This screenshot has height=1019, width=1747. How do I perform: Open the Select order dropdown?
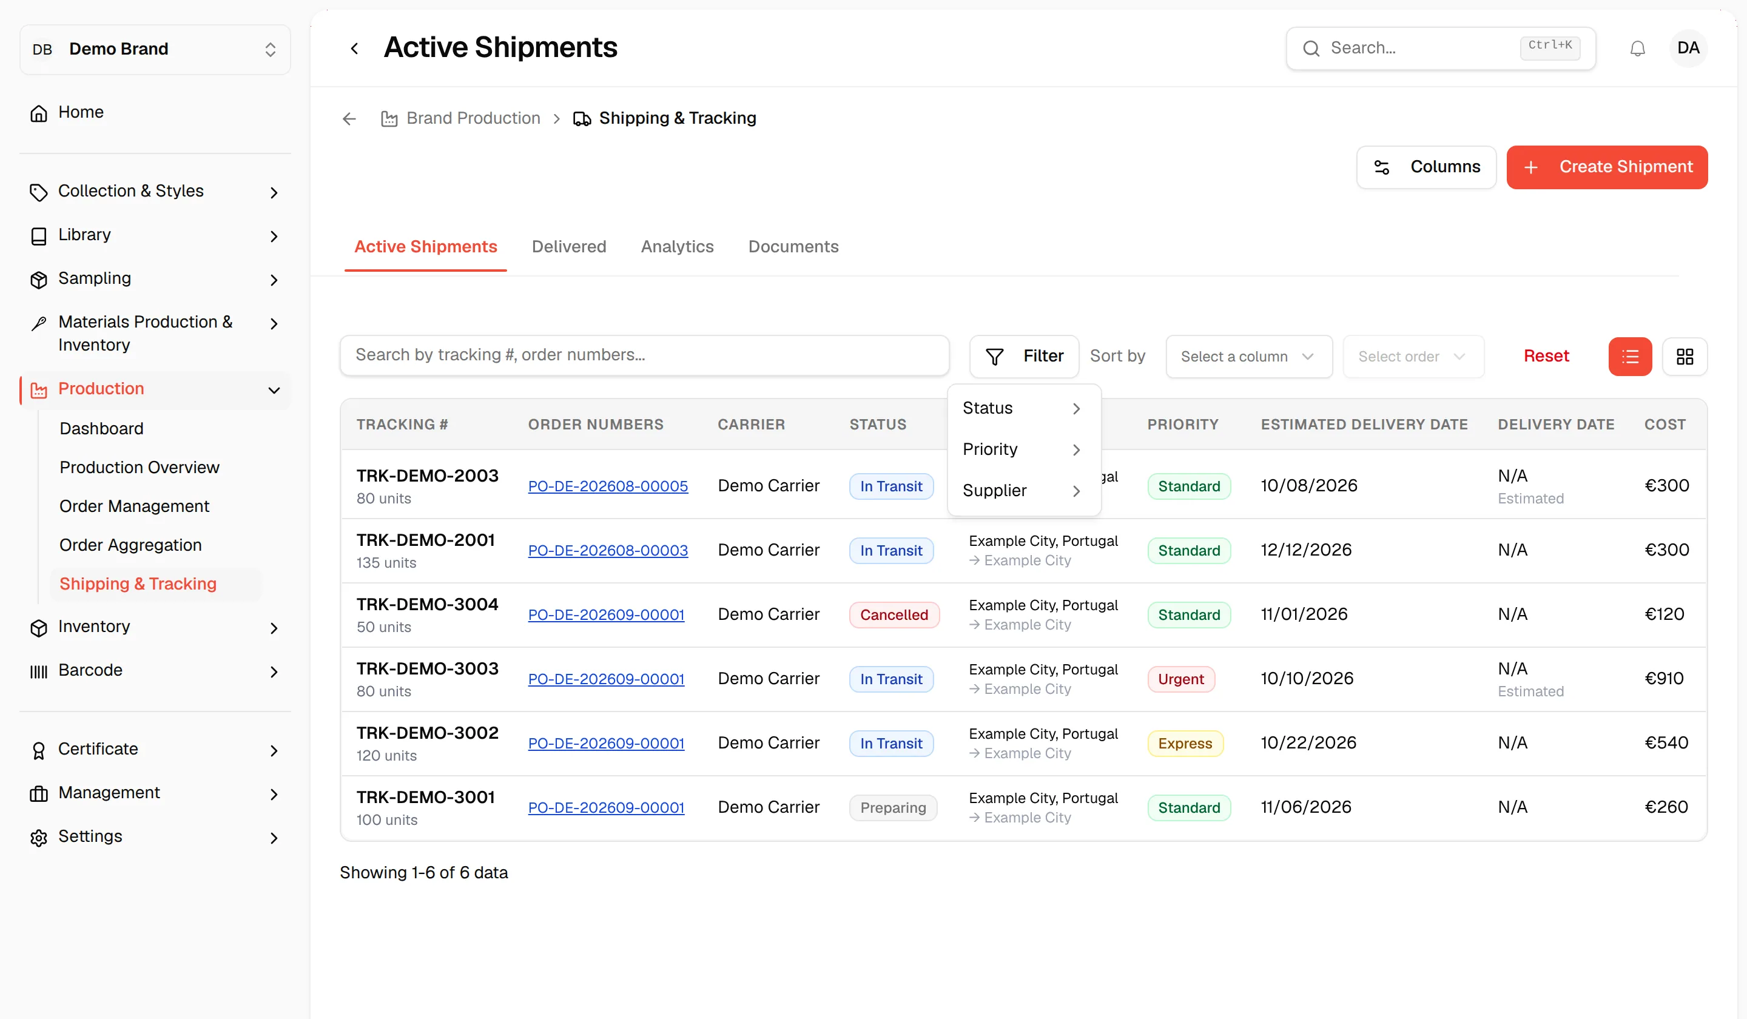[x=1413, y=356]
